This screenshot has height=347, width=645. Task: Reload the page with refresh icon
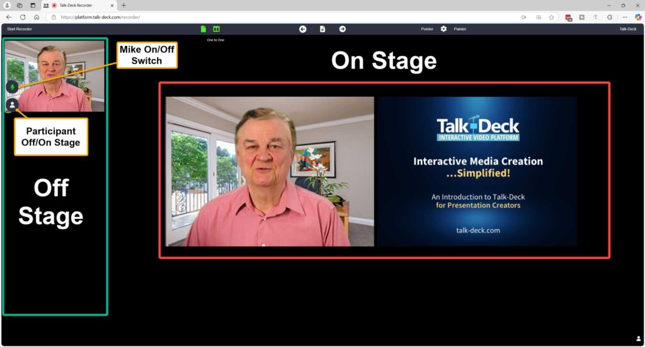23,17
